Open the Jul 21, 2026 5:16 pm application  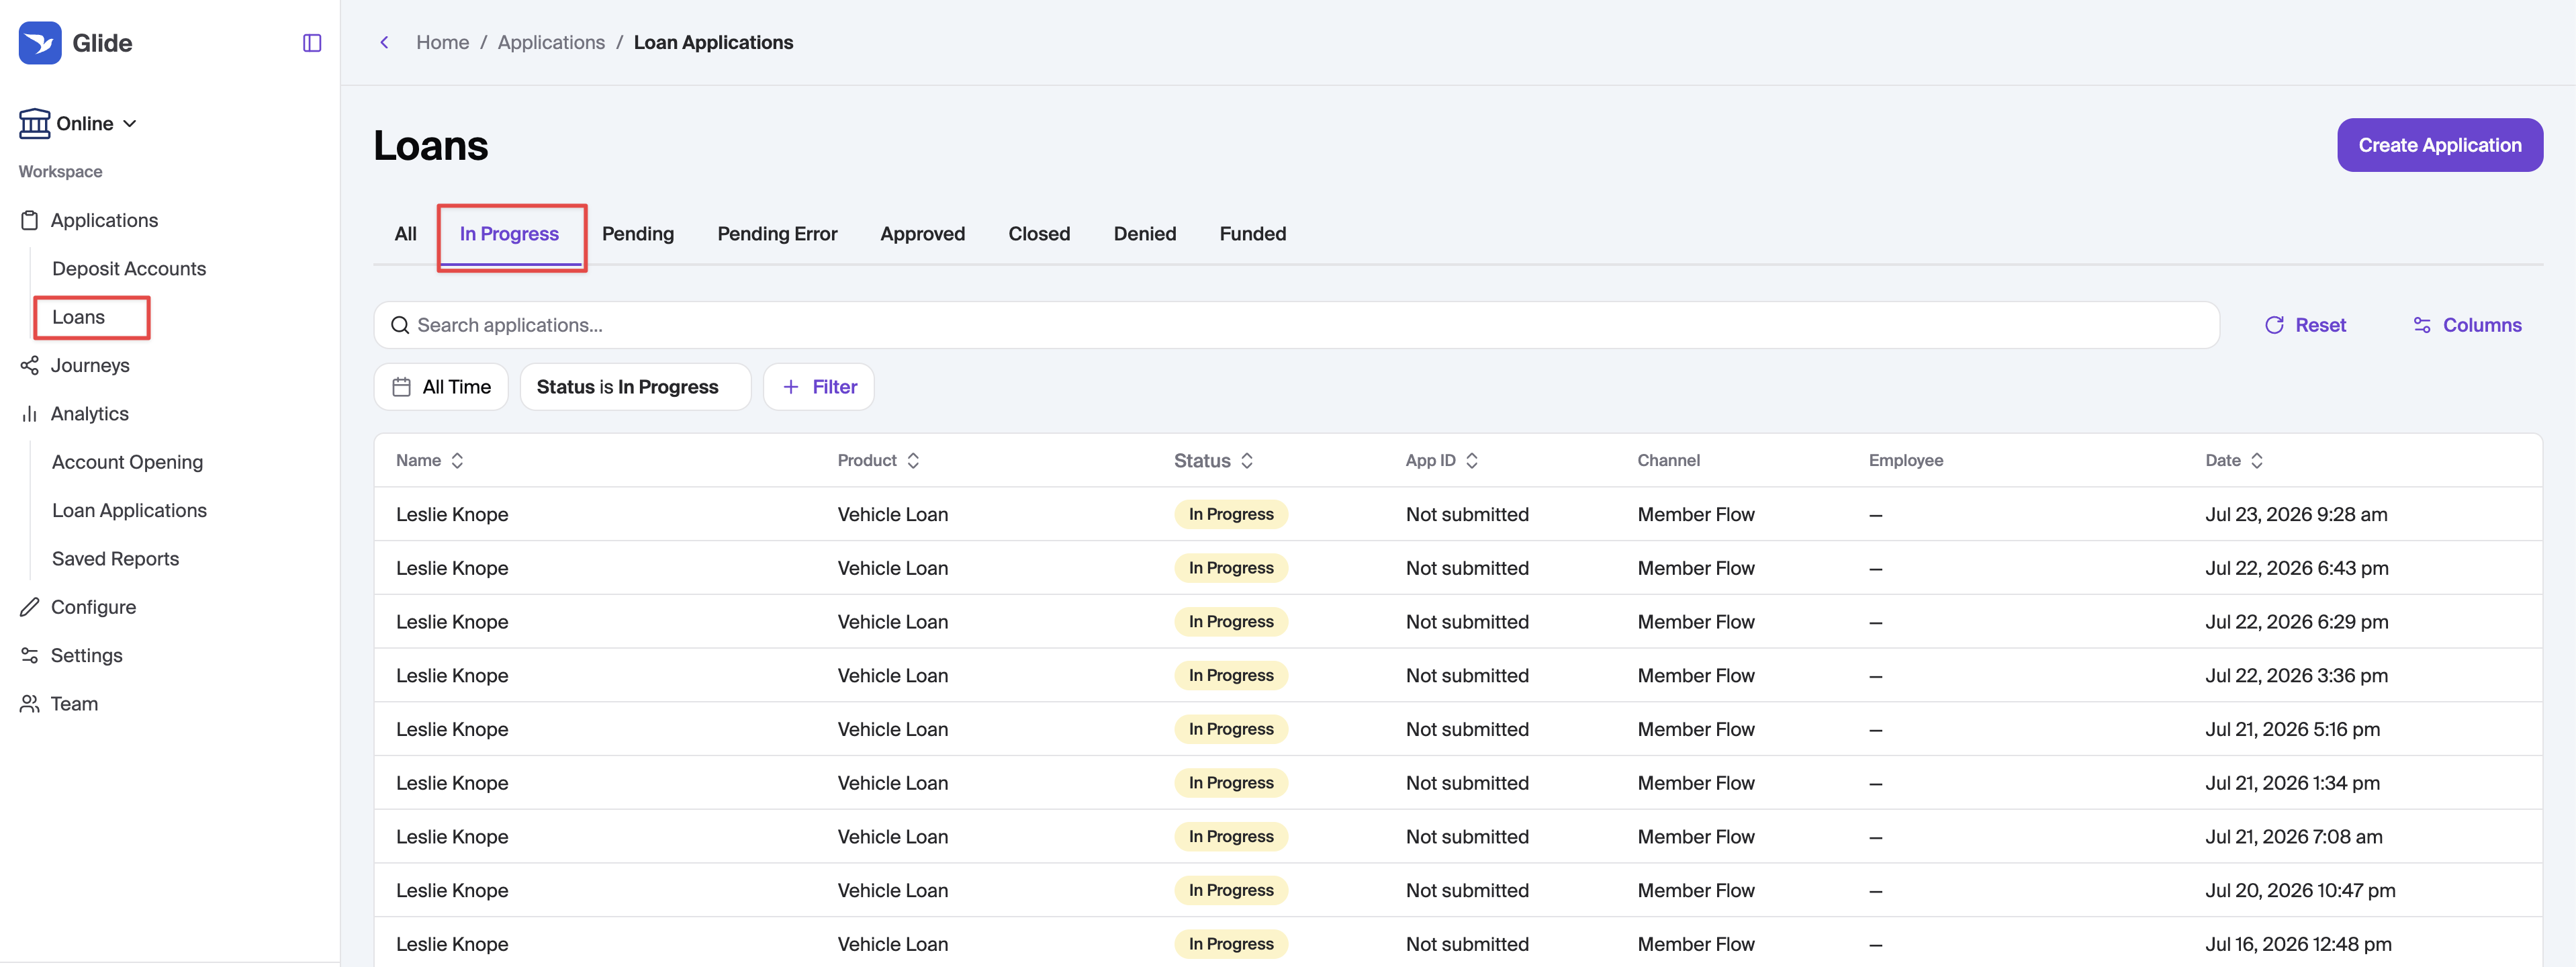tap(1458, 729)
